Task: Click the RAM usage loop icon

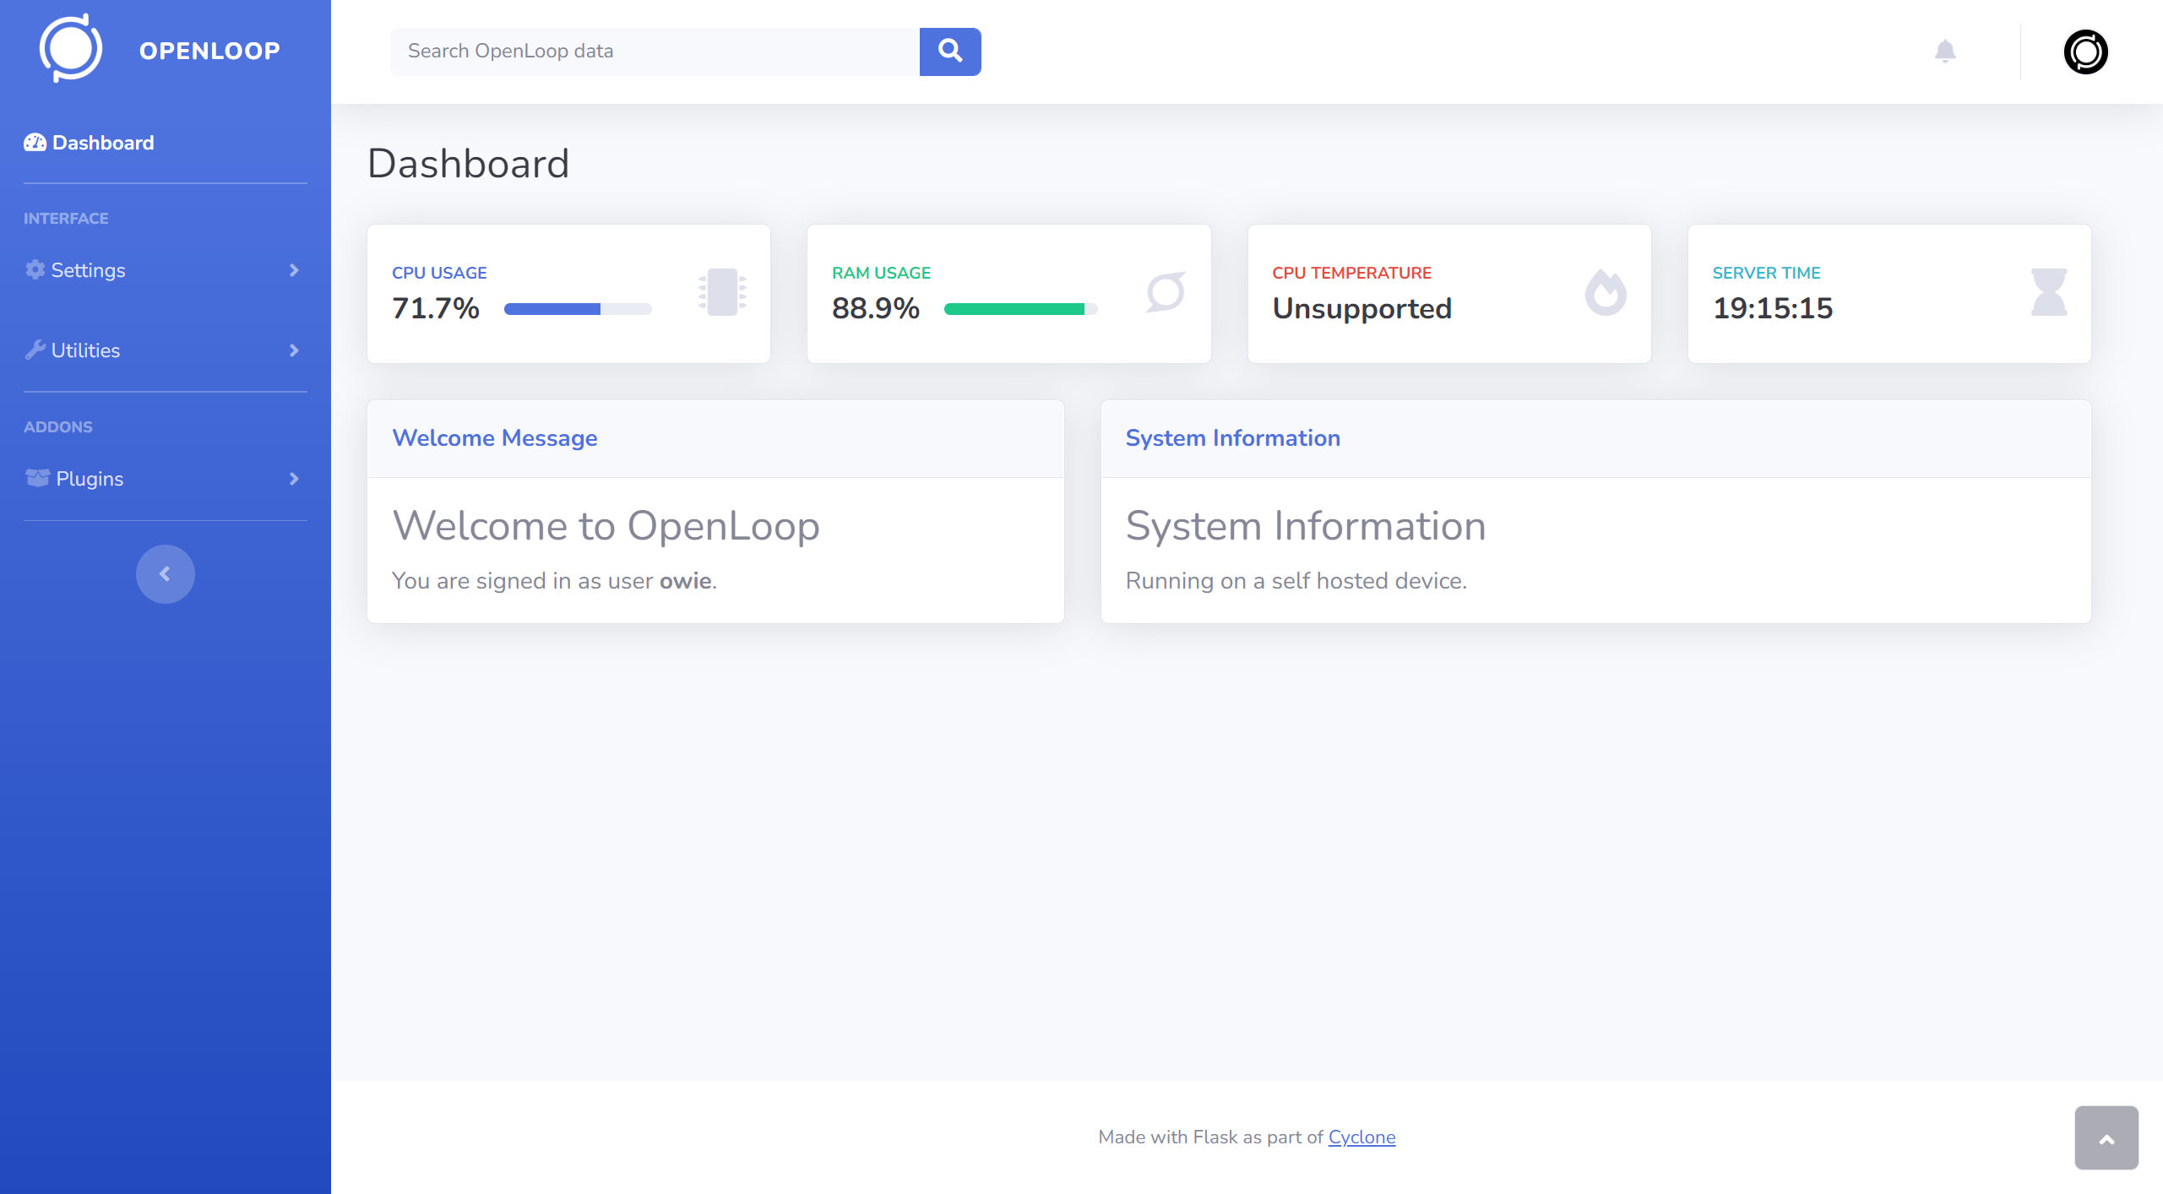Action: pos(1166,292)
